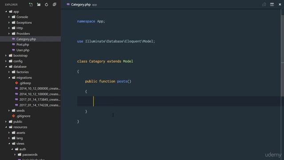Collapse the auth folder arrow
284x160 pixels.
pyautogui.click(x=12, y=149)
